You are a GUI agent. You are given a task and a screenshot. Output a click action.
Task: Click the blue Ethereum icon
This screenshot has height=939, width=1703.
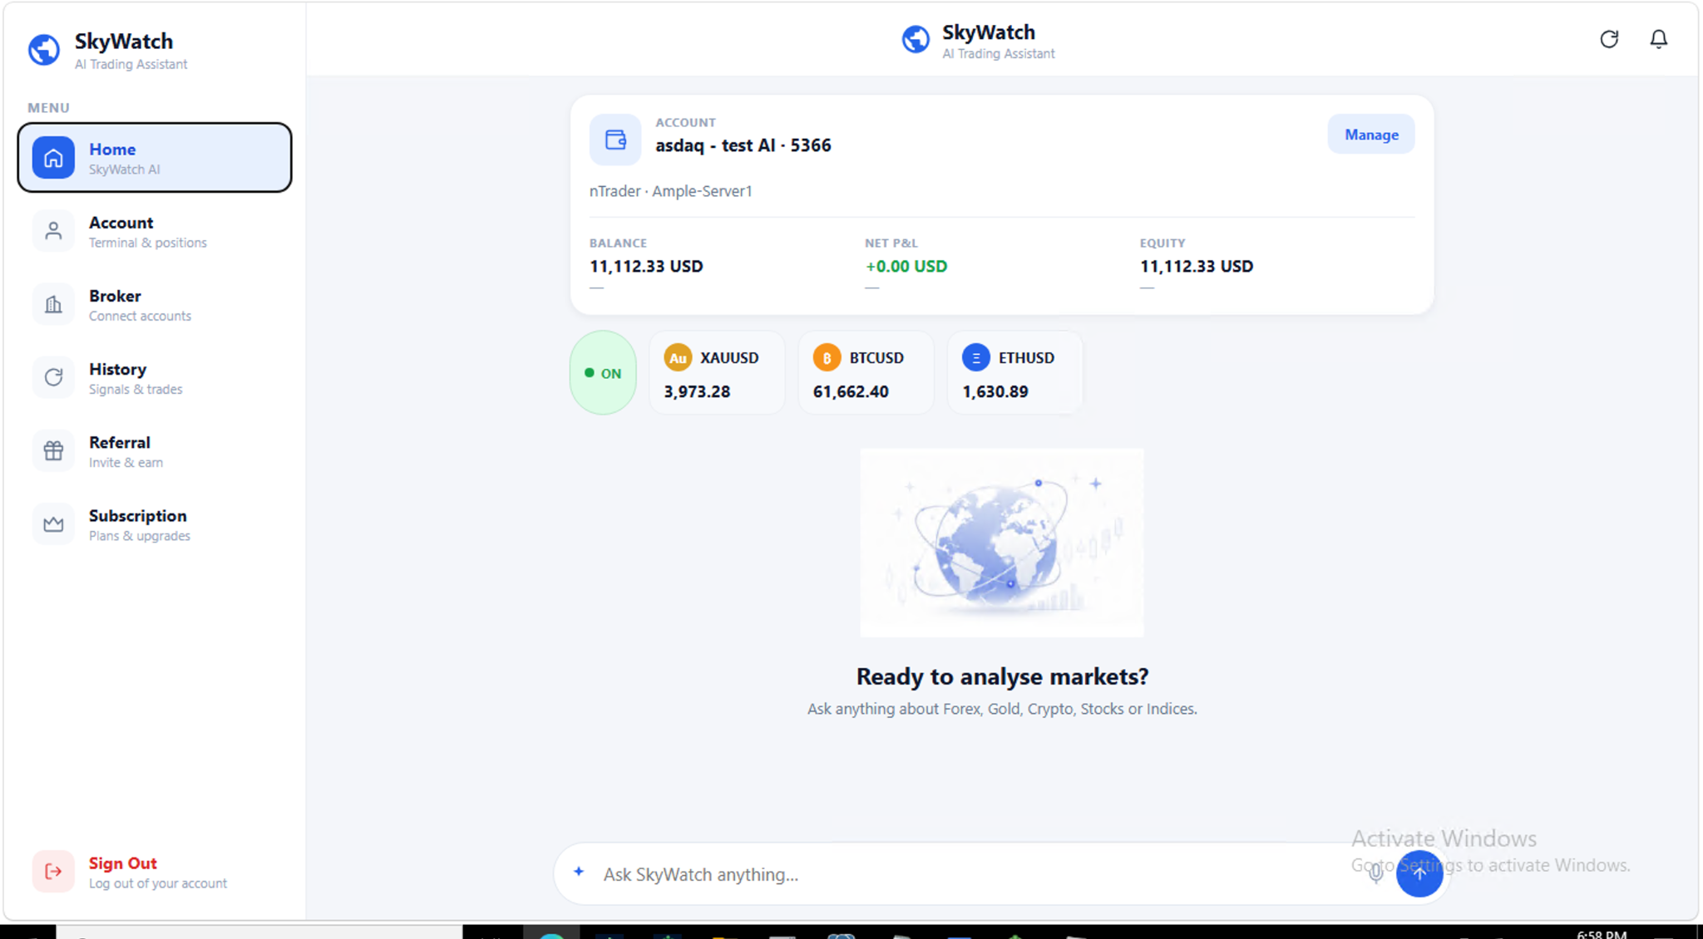click(x=976, y=358)
